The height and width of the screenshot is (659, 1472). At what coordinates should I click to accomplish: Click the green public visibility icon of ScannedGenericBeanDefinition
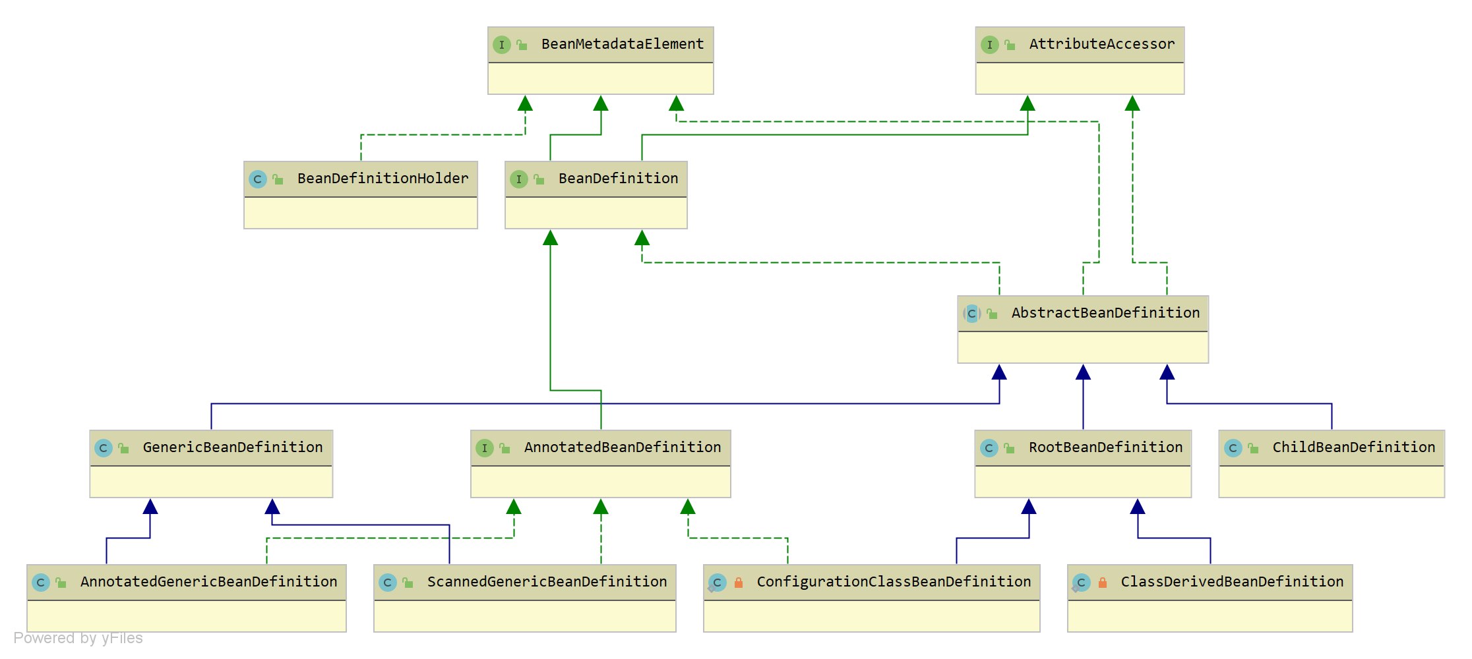point(408,583)
